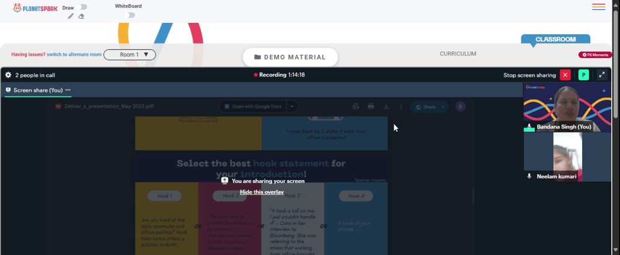Click Neelam kumari video thumbnail
Viewport: 620px width, 255px height.
tap(567, 157)
